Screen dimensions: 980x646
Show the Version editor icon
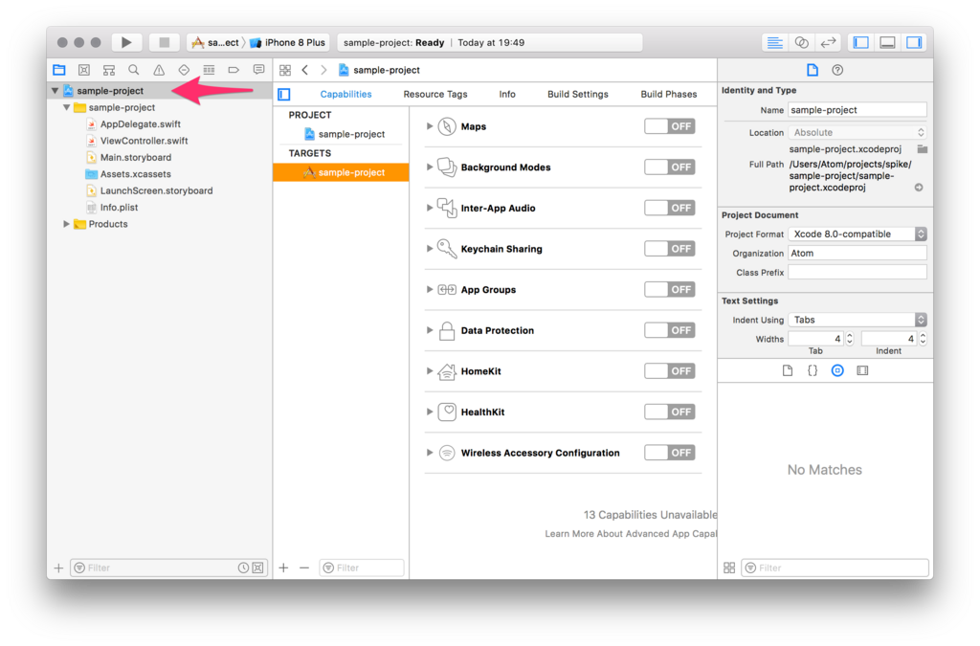[828, 42]
